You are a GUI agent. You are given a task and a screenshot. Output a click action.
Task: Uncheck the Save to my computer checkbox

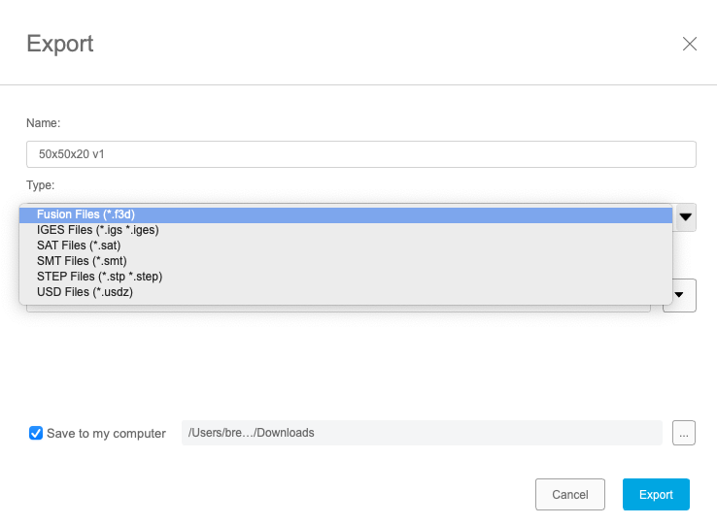36,433
